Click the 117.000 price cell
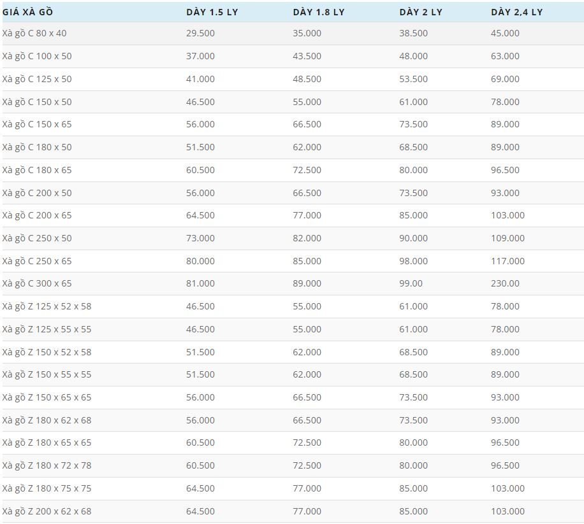 coord(507,261)
